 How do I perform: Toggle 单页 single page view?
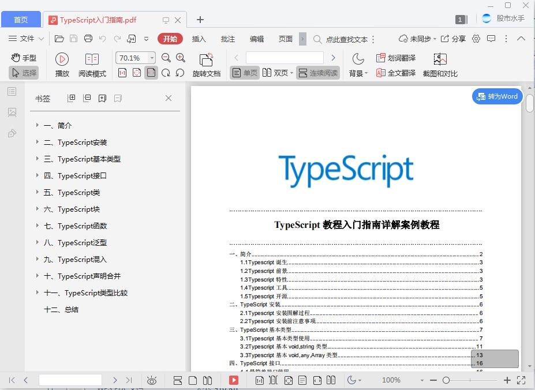(x=245, y=73)
